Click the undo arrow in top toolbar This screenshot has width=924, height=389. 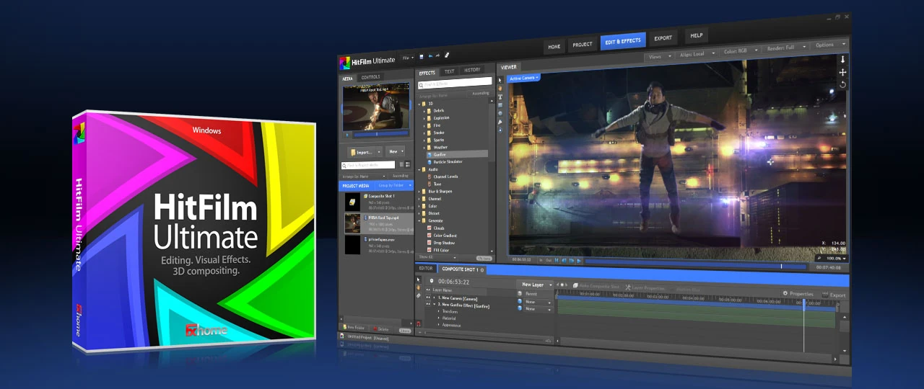pos(430,56)
